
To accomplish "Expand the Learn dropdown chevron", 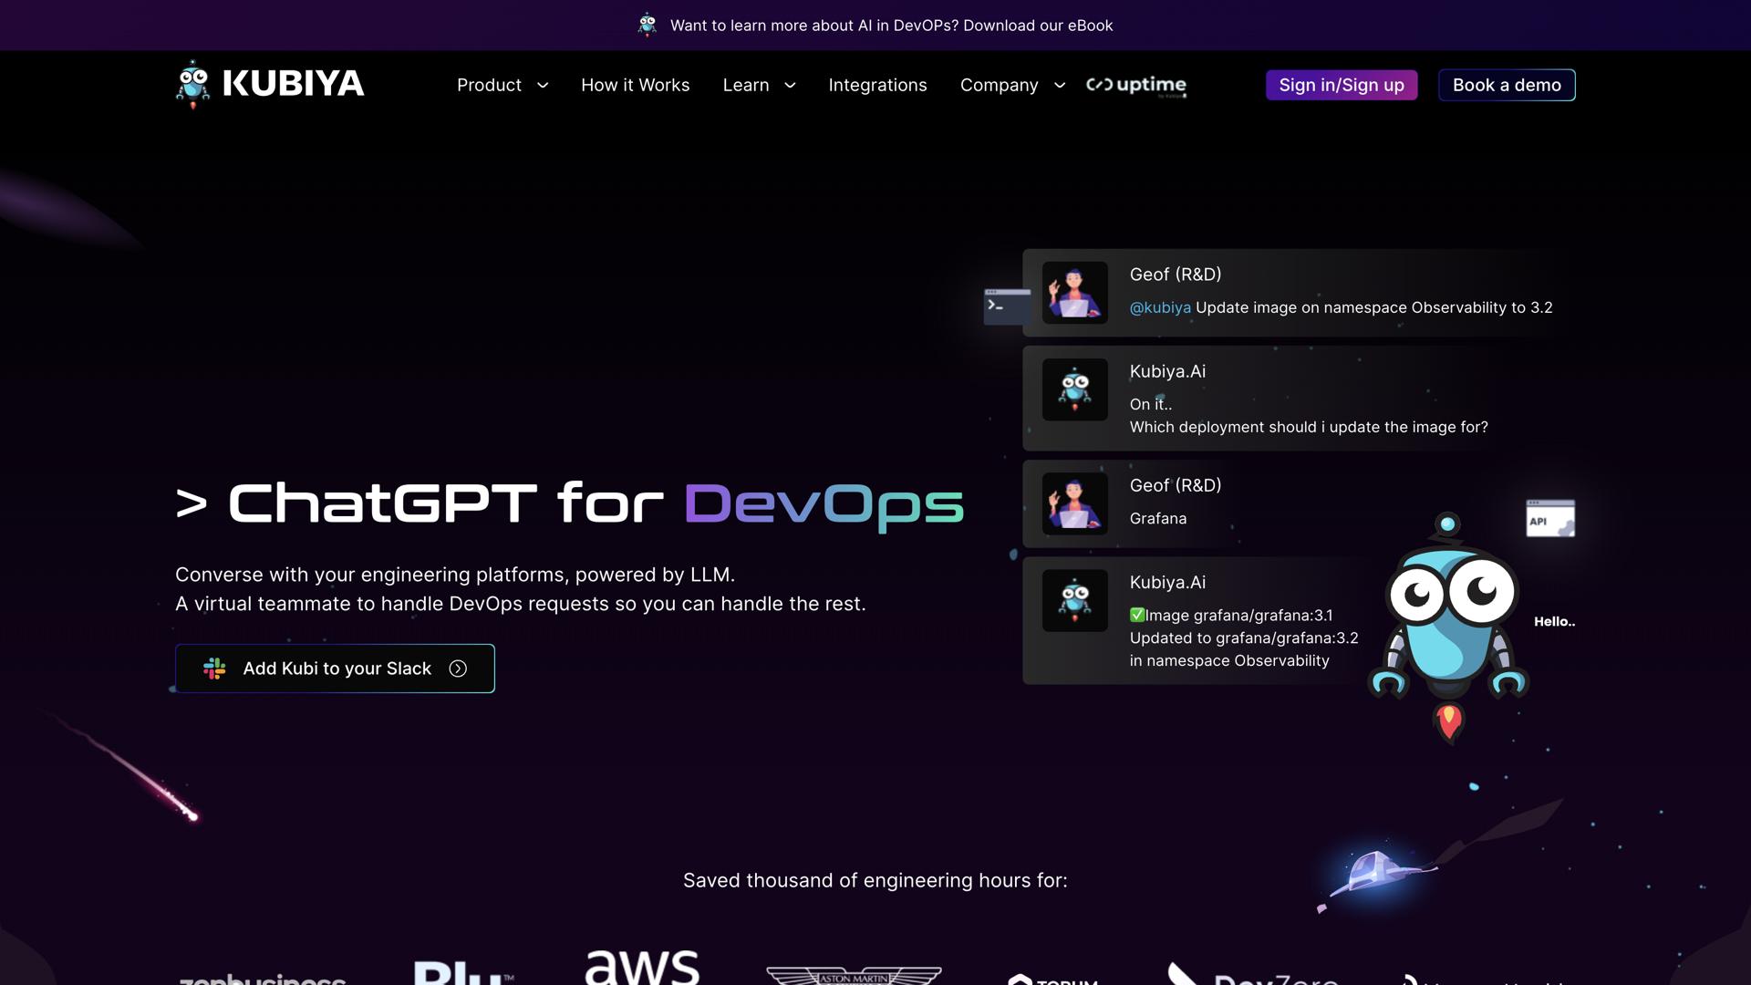I will (x=790, y=85).
